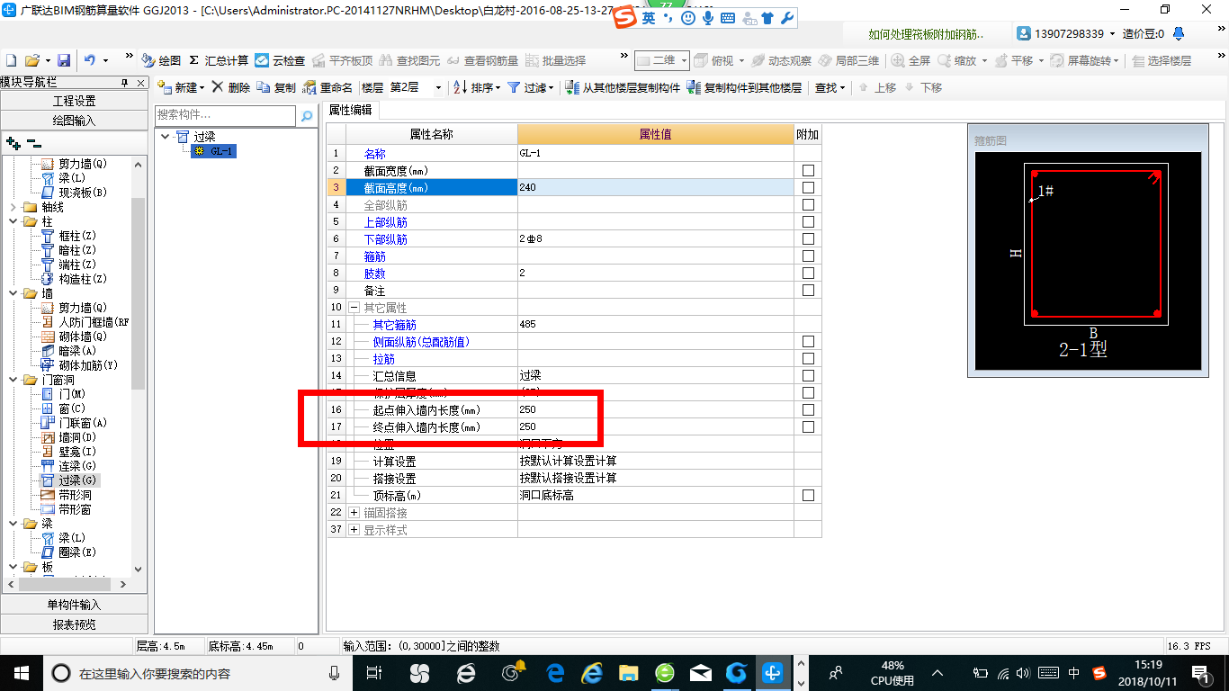Open 绘图输入 navigation section

coord(74,120)
